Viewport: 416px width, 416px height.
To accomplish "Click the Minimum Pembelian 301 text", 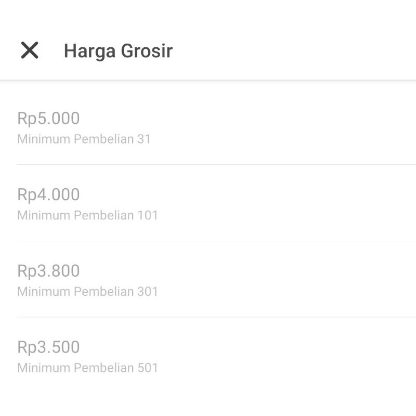I will coord(87,292).
